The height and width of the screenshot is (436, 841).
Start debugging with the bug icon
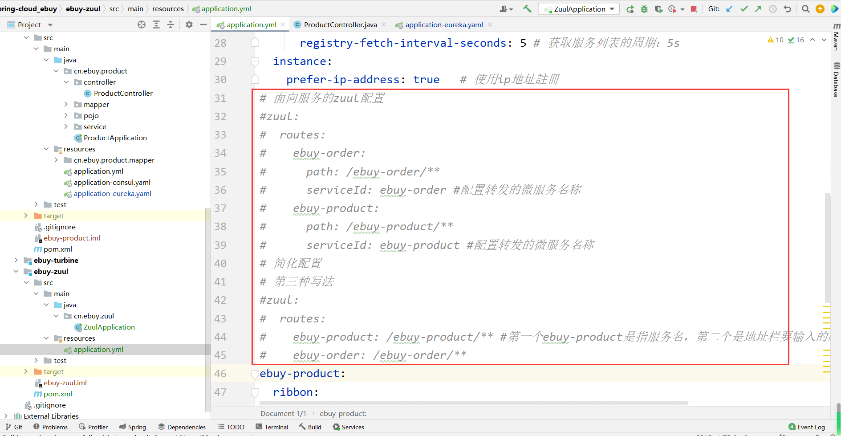[x=644, y=9]
